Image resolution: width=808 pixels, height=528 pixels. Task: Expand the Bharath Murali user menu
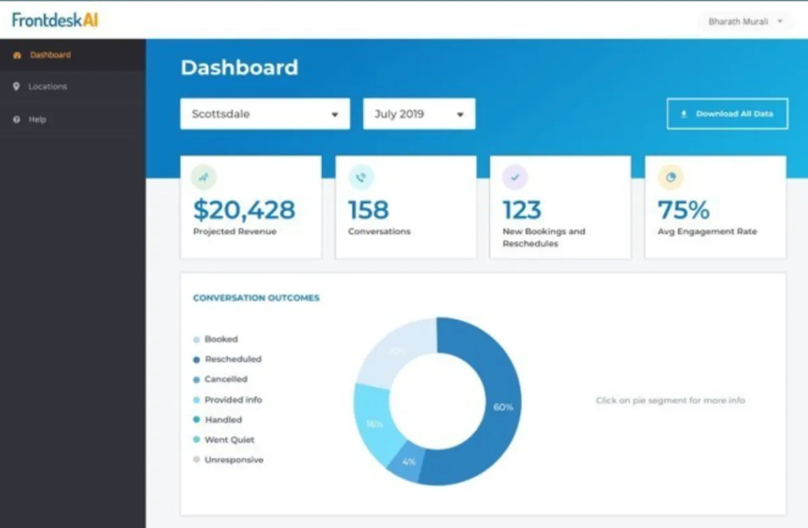(x=745, y=22)
